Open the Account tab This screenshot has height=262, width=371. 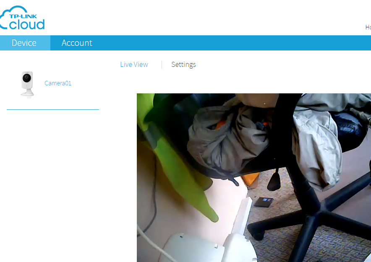(x=77, y=43)
